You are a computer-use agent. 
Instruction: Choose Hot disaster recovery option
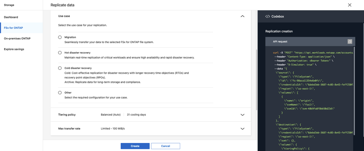coord(60,53)
